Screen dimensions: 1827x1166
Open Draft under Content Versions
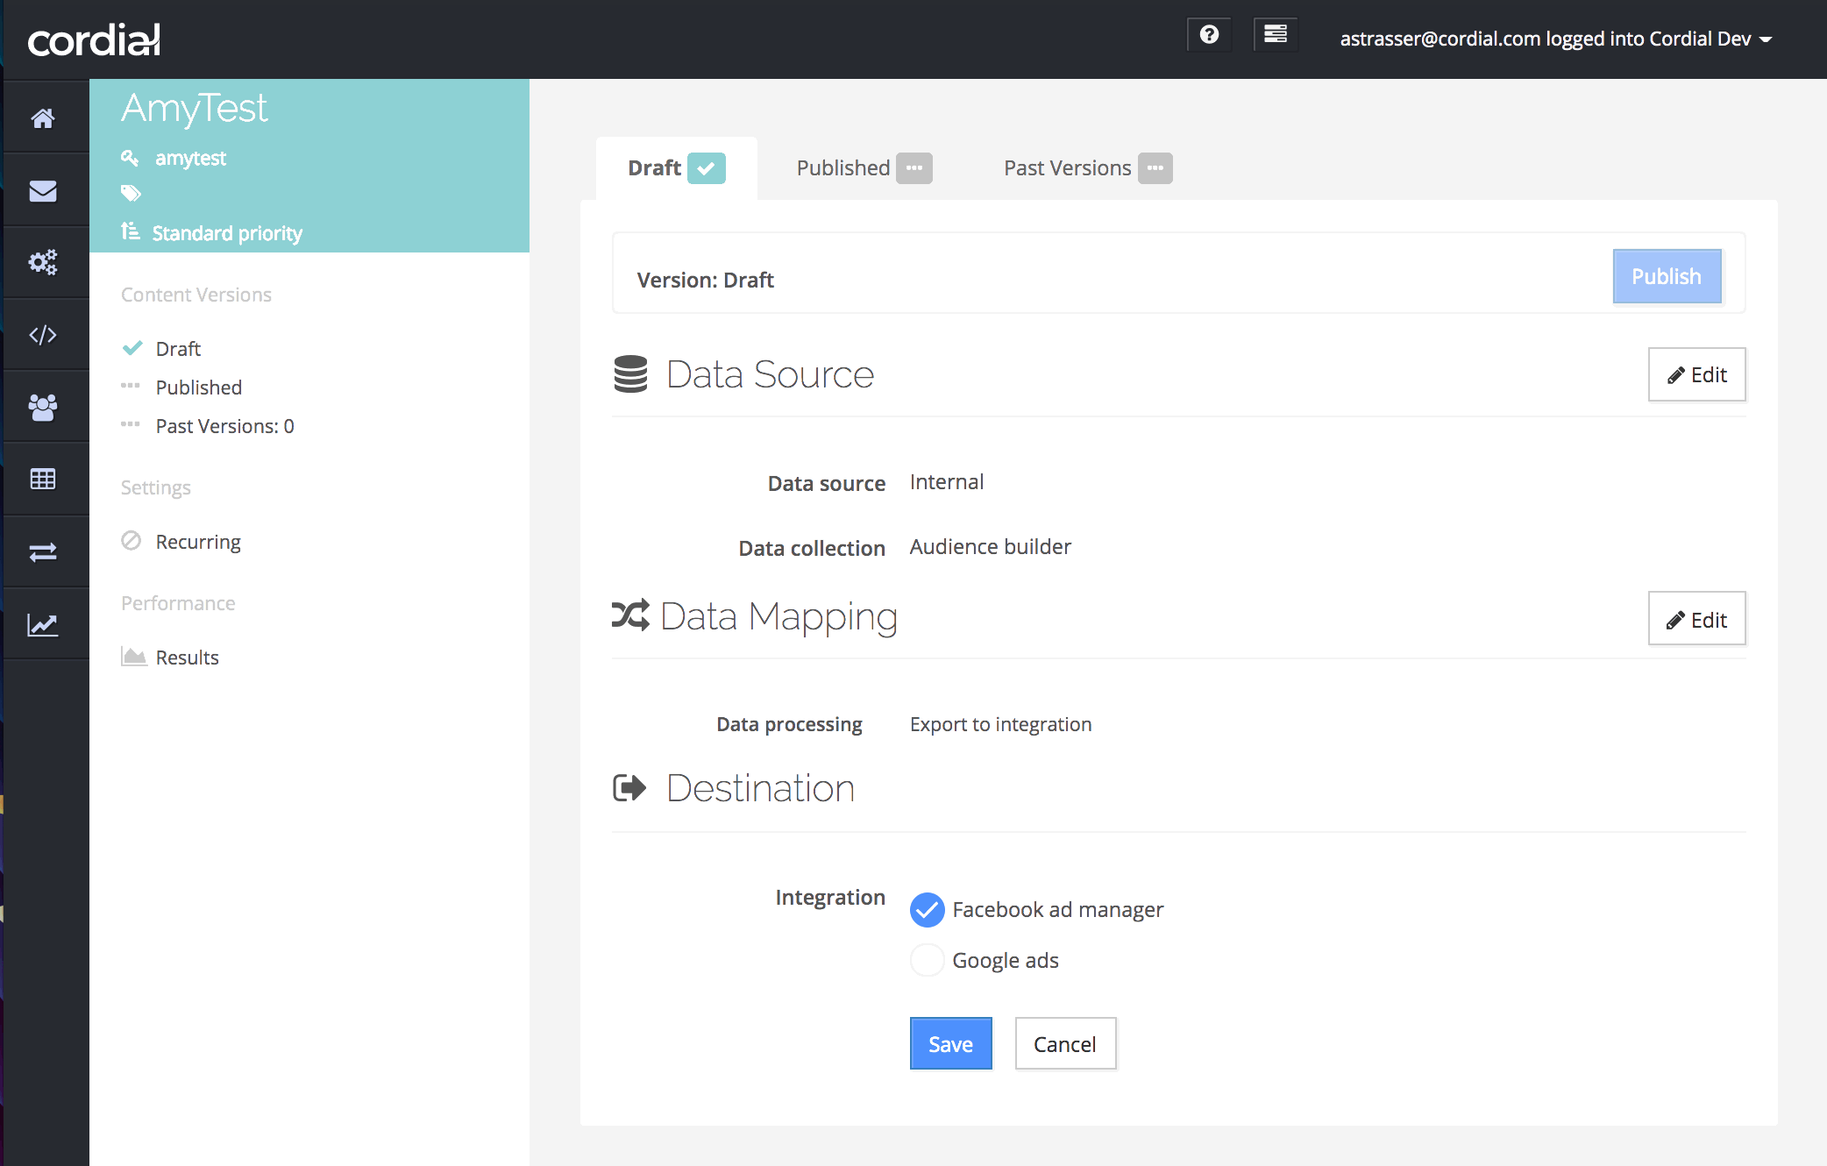[x=178, y=349]
